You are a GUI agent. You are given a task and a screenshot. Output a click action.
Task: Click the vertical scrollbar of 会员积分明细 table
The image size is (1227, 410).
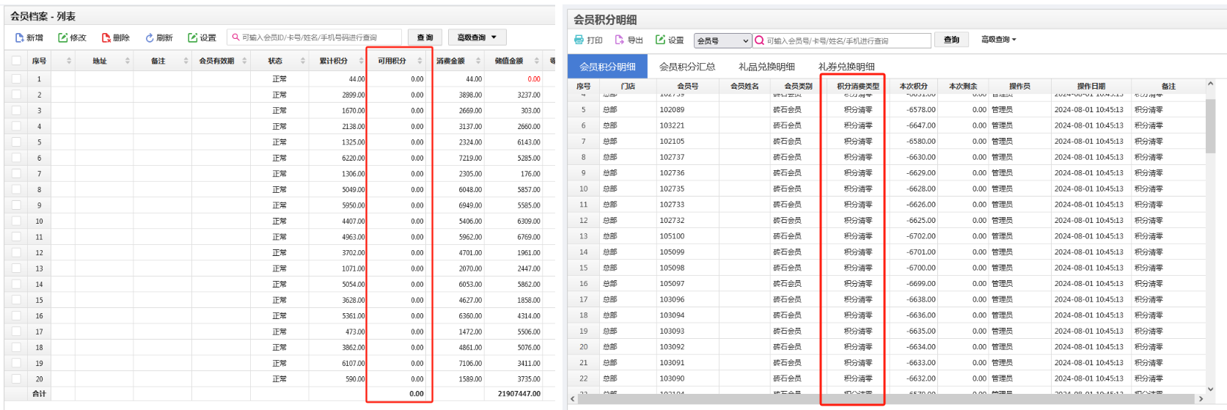[1210, 126]
